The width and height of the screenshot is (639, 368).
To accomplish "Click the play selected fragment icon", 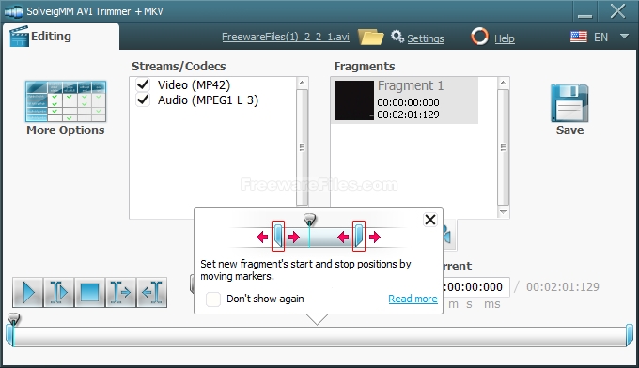I will coord(58,292).
